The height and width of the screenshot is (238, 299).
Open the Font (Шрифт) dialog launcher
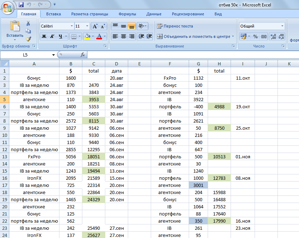click(105, 46)
